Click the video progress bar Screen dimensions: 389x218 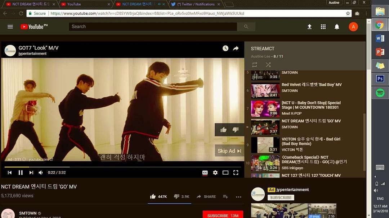click(122, 167)
